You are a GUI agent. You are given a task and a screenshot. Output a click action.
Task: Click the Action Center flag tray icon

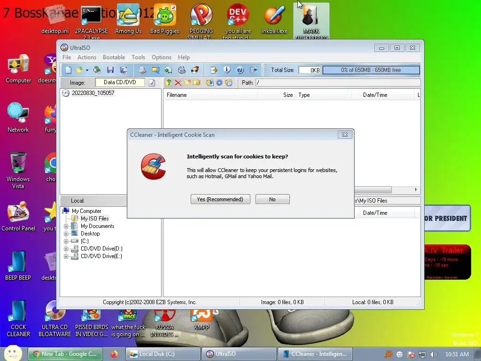click(x=411, y=354)
